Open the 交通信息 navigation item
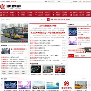Viewport: 91px width, 91px height. click(40, 13)
